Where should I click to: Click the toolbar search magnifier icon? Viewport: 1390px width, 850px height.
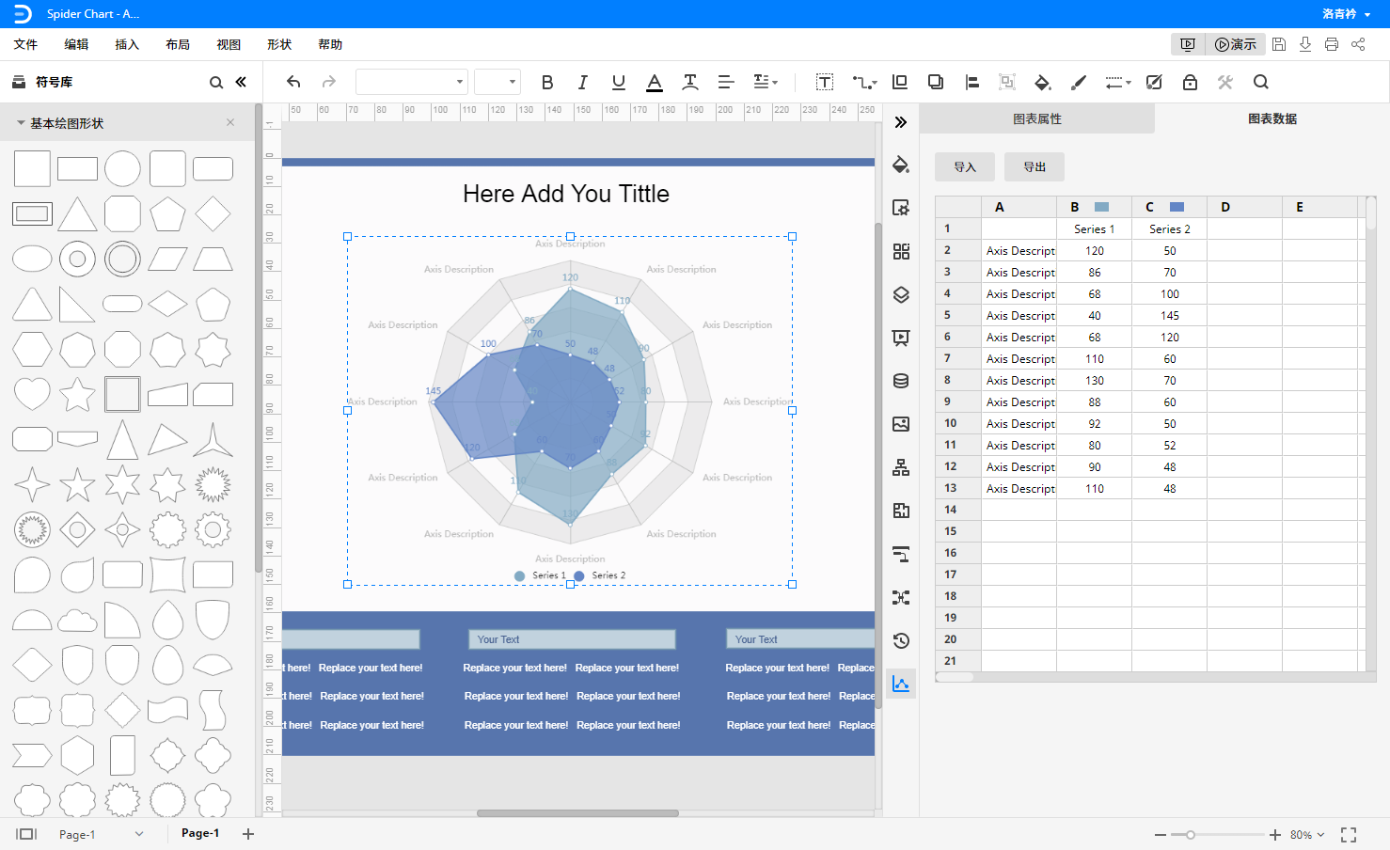tap(1261, 82)
